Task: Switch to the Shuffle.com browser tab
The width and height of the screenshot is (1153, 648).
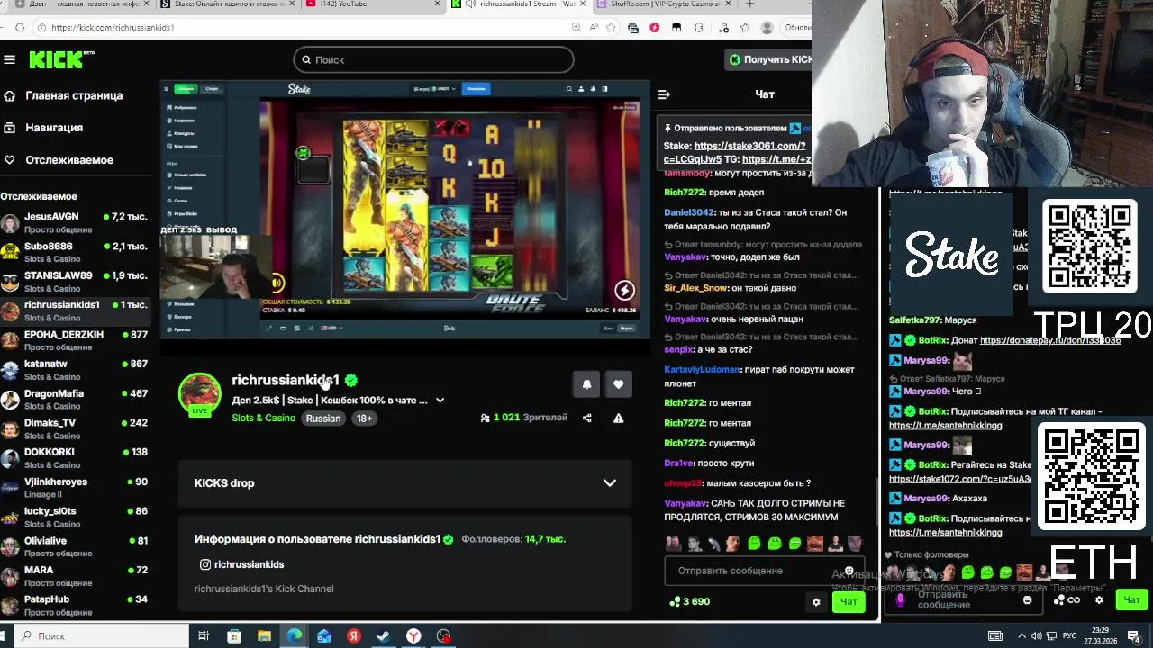Action: point(667,4)
